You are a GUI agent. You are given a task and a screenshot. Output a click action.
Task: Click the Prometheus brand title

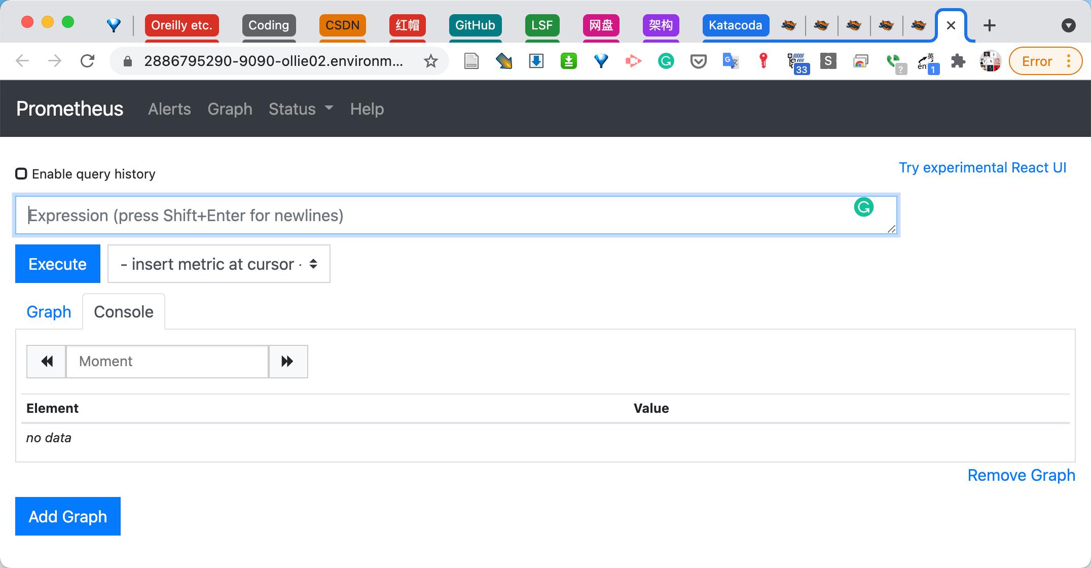click(69, 109)
